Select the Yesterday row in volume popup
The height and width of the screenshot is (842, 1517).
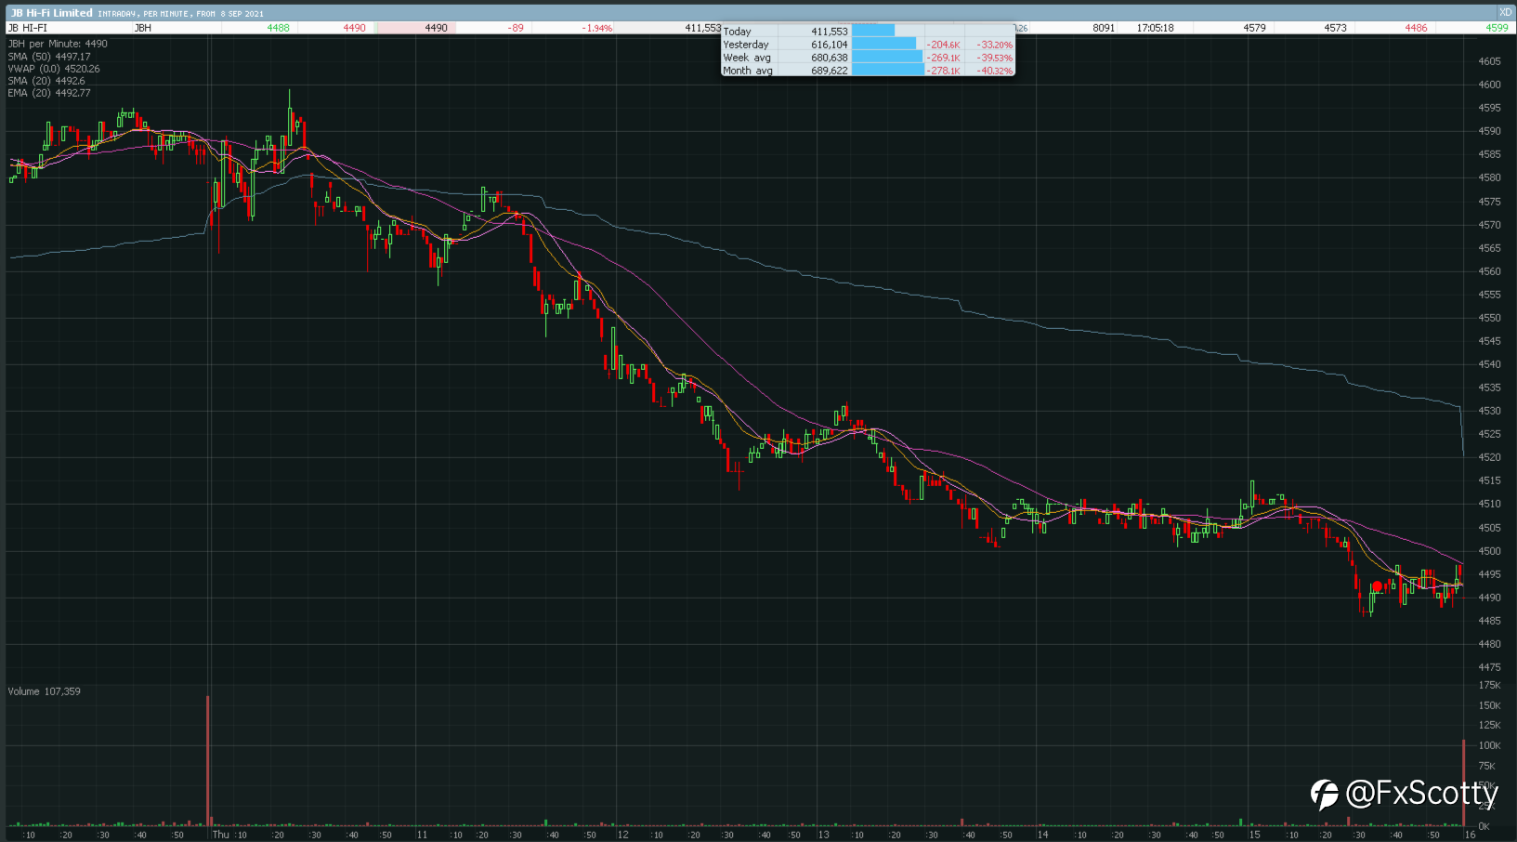pyautogui.click(x=869, y=45)
